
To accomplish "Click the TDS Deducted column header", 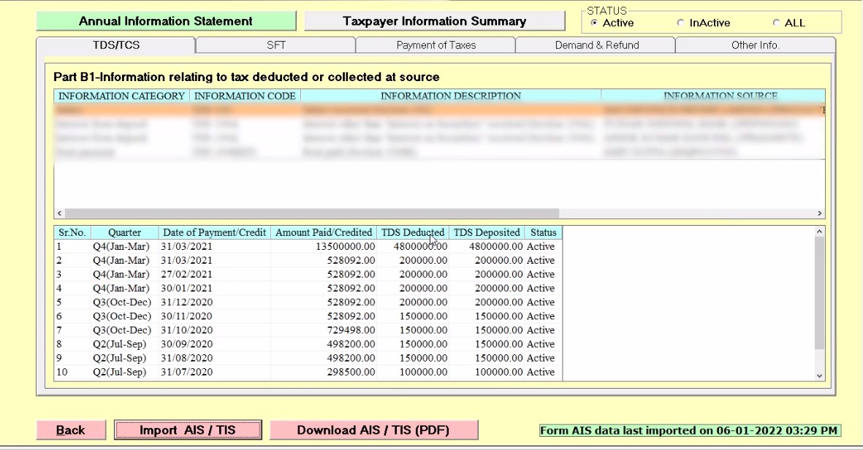I will pyautogui.click(x=412, y=232).
